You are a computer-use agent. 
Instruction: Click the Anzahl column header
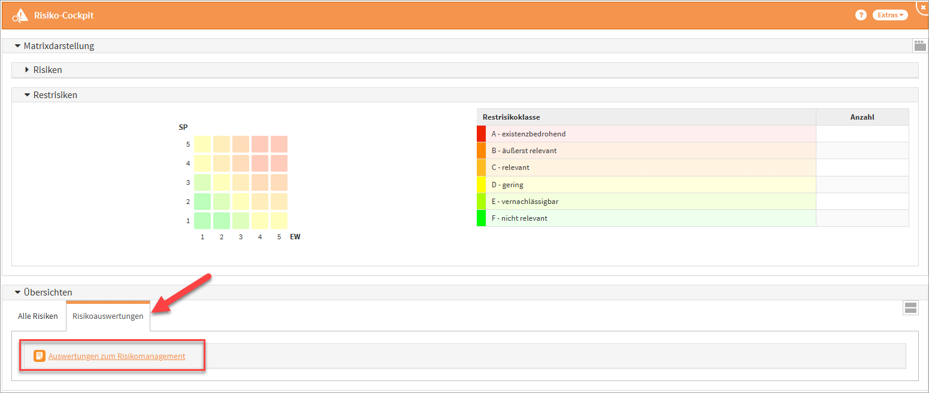click(x=862, y=117)
